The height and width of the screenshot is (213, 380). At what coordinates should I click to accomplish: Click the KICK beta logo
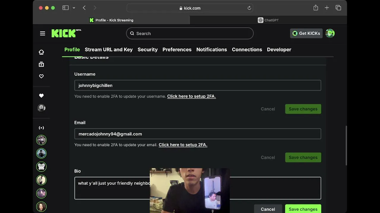coord(66,33)
